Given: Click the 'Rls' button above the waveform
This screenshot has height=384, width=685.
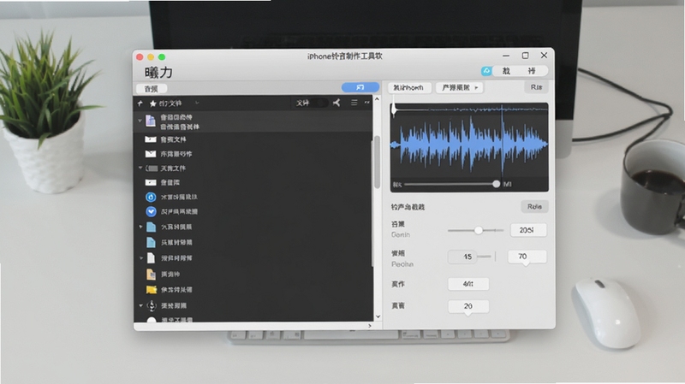Looking at the screenshot, I should coord(537,87).
